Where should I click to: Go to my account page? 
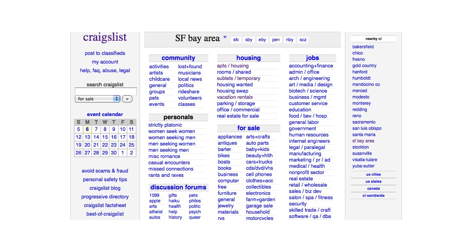coord(105,62)
